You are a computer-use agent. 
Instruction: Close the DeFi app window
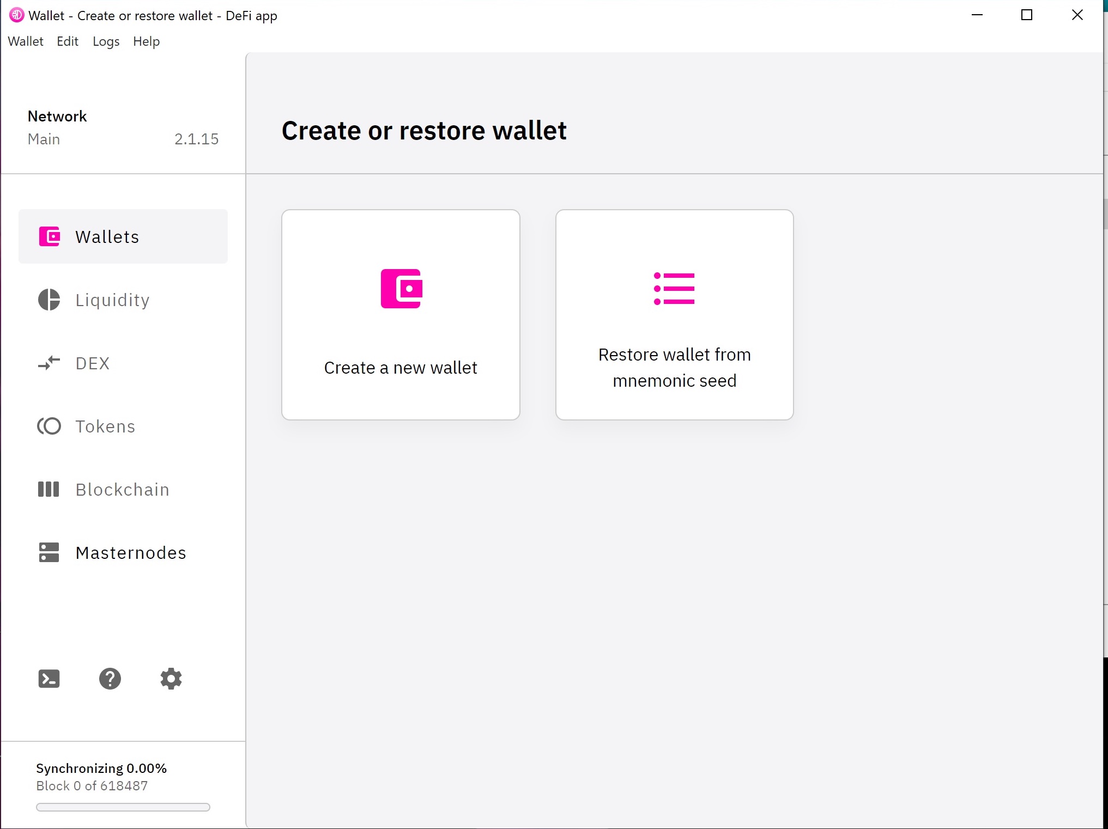pos(1077,15)
